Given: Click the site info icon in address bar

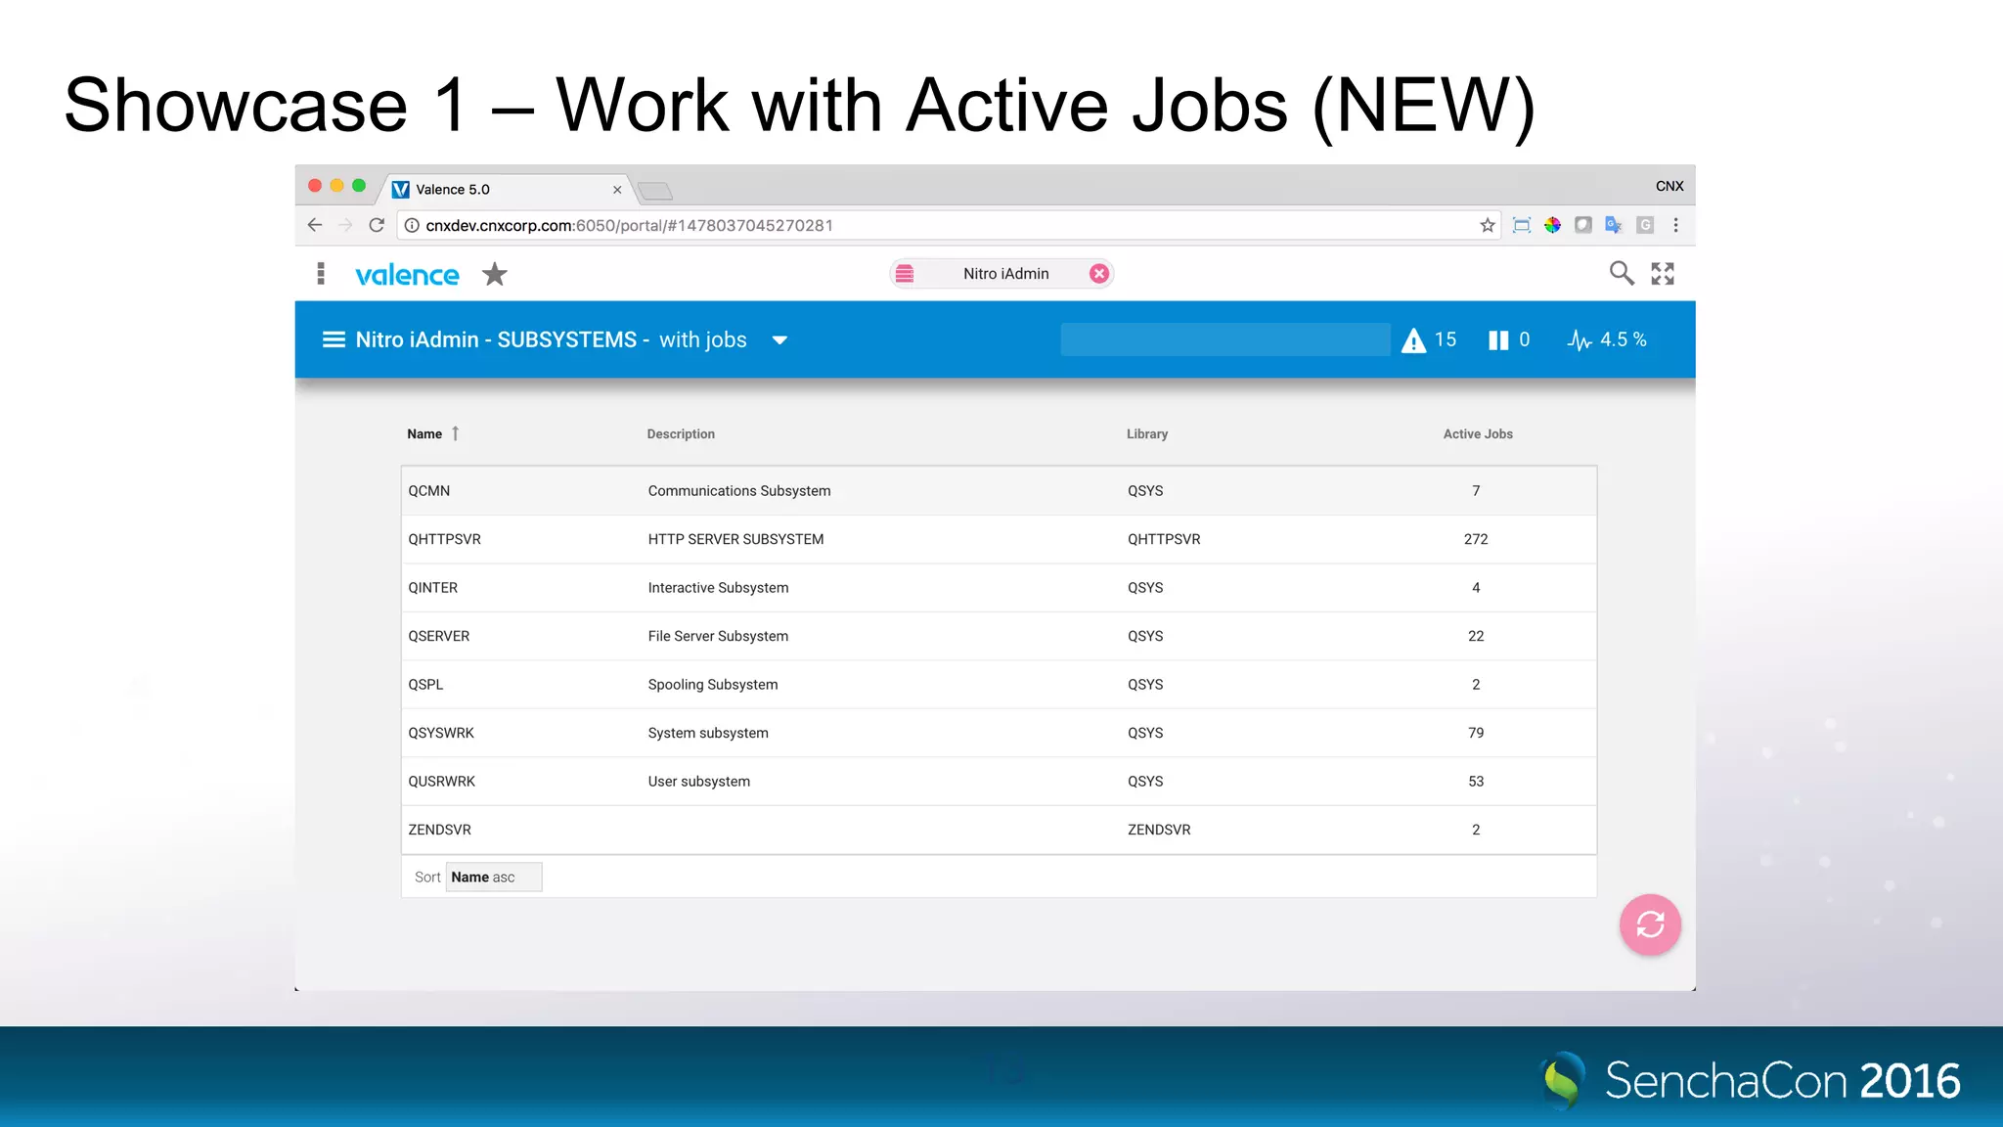Looking at the screenshot, I should [x=412, y=225].
